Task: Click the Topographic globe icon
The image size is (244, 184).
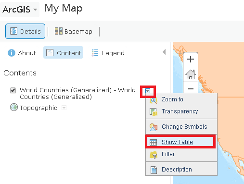Action: point(14,107)
